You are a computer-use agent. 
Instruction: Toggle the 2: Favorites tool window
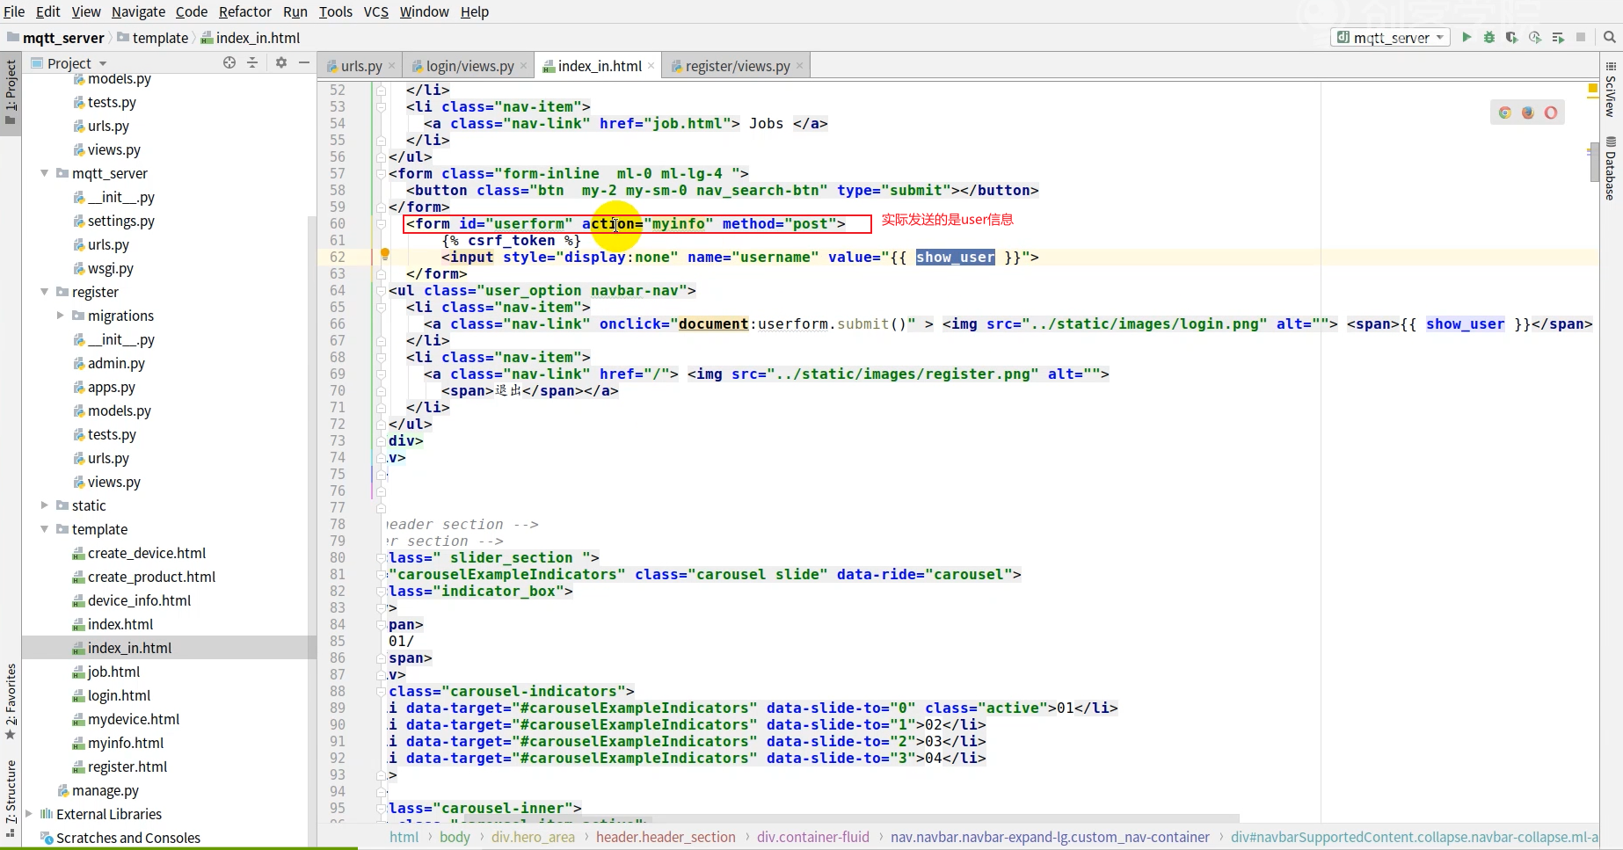(x=11, y=701)
